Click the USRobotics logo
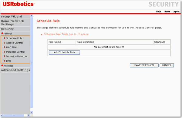182x118 pixels. 19,4
